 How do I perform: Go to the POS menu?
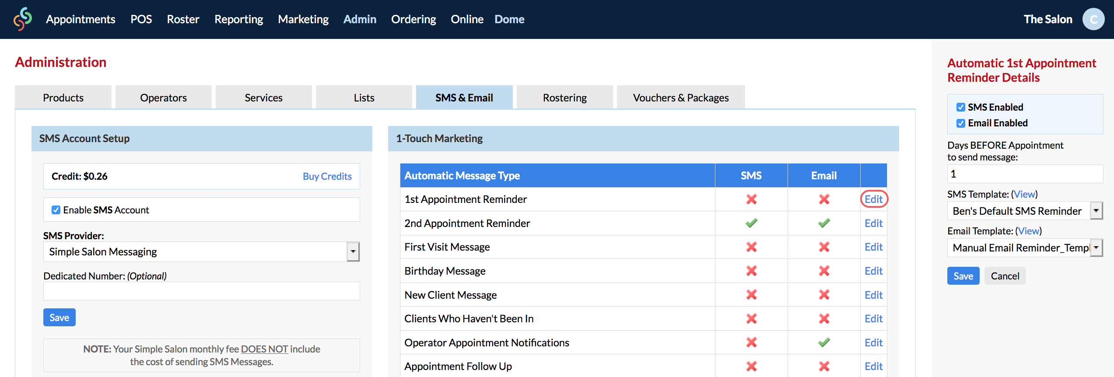(x=141, y=19)
